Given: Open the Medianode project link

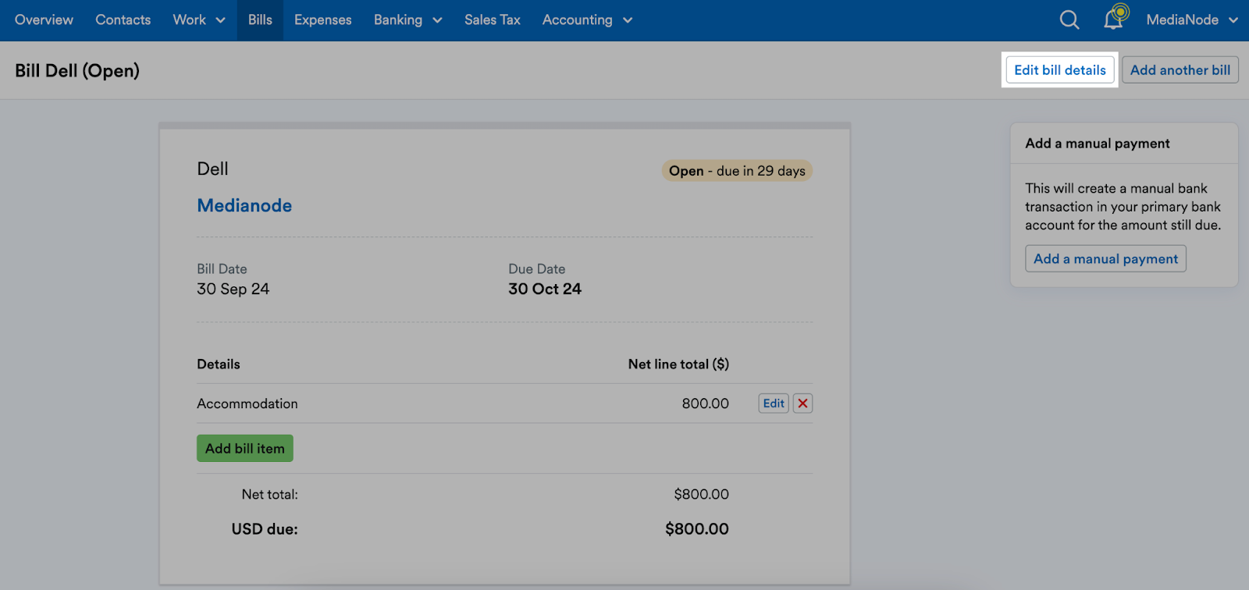Looking at the screenshot, I should click(x=244, y=205).
